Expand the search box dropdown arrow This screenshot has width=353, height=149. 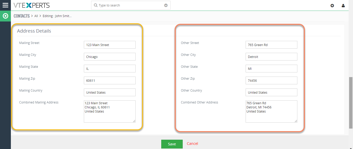tap(166, 5)
